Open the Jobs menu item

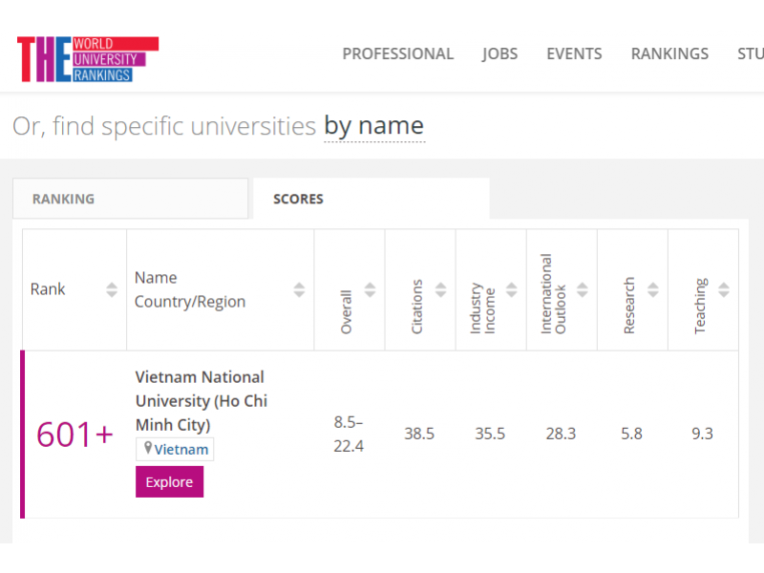point(499,53)
